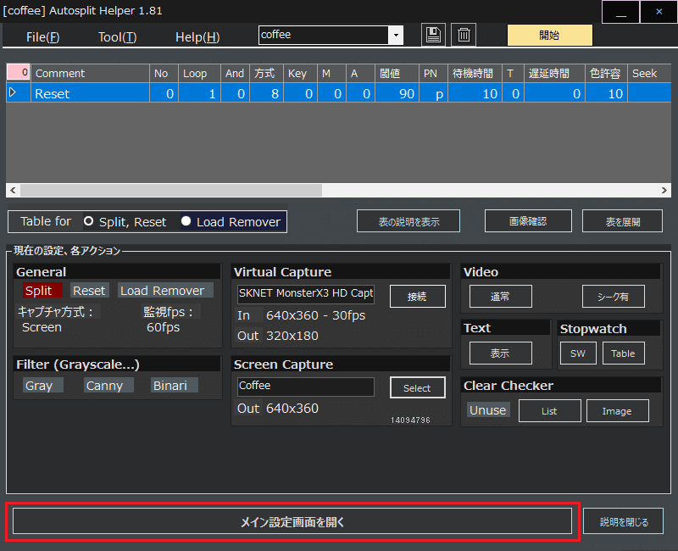The height and width of the screenshot is (551, 678).
Task: Open the coffee profile dropdown arrow
Action: (396, 36)
